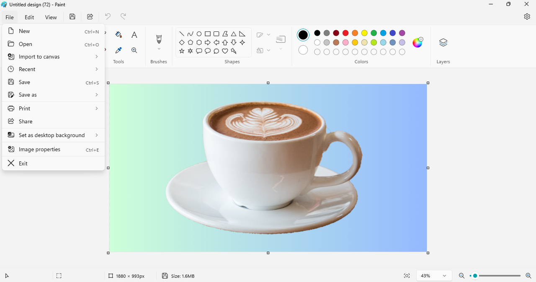The width and height of the screenshot is (536, 282).
Task: Select the Text tool
Action: coord(134,35)
